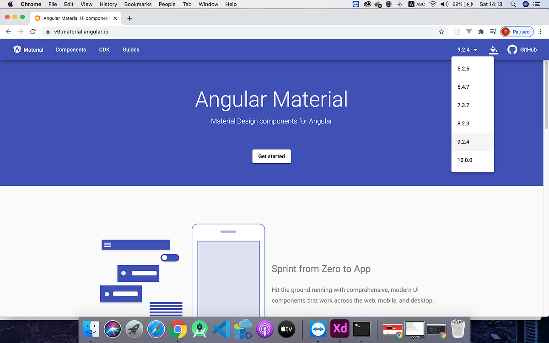Image resolution: width=549 pixels, height=343 pixels.
Task: Bookmark the page using the star icon
Action: tap(441, 32)
